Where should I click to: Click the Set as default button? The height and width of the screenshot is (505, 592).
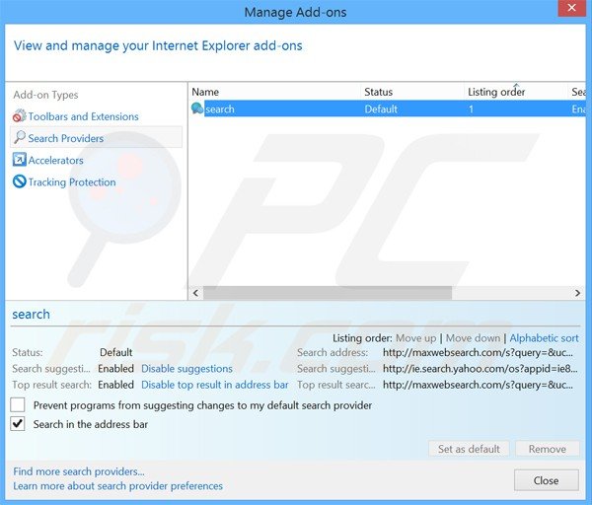pos(469,449)
